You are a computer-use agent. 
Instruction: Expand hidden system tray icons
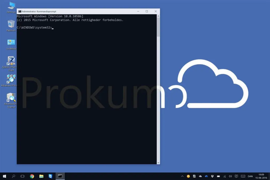(x=182, y=176)
